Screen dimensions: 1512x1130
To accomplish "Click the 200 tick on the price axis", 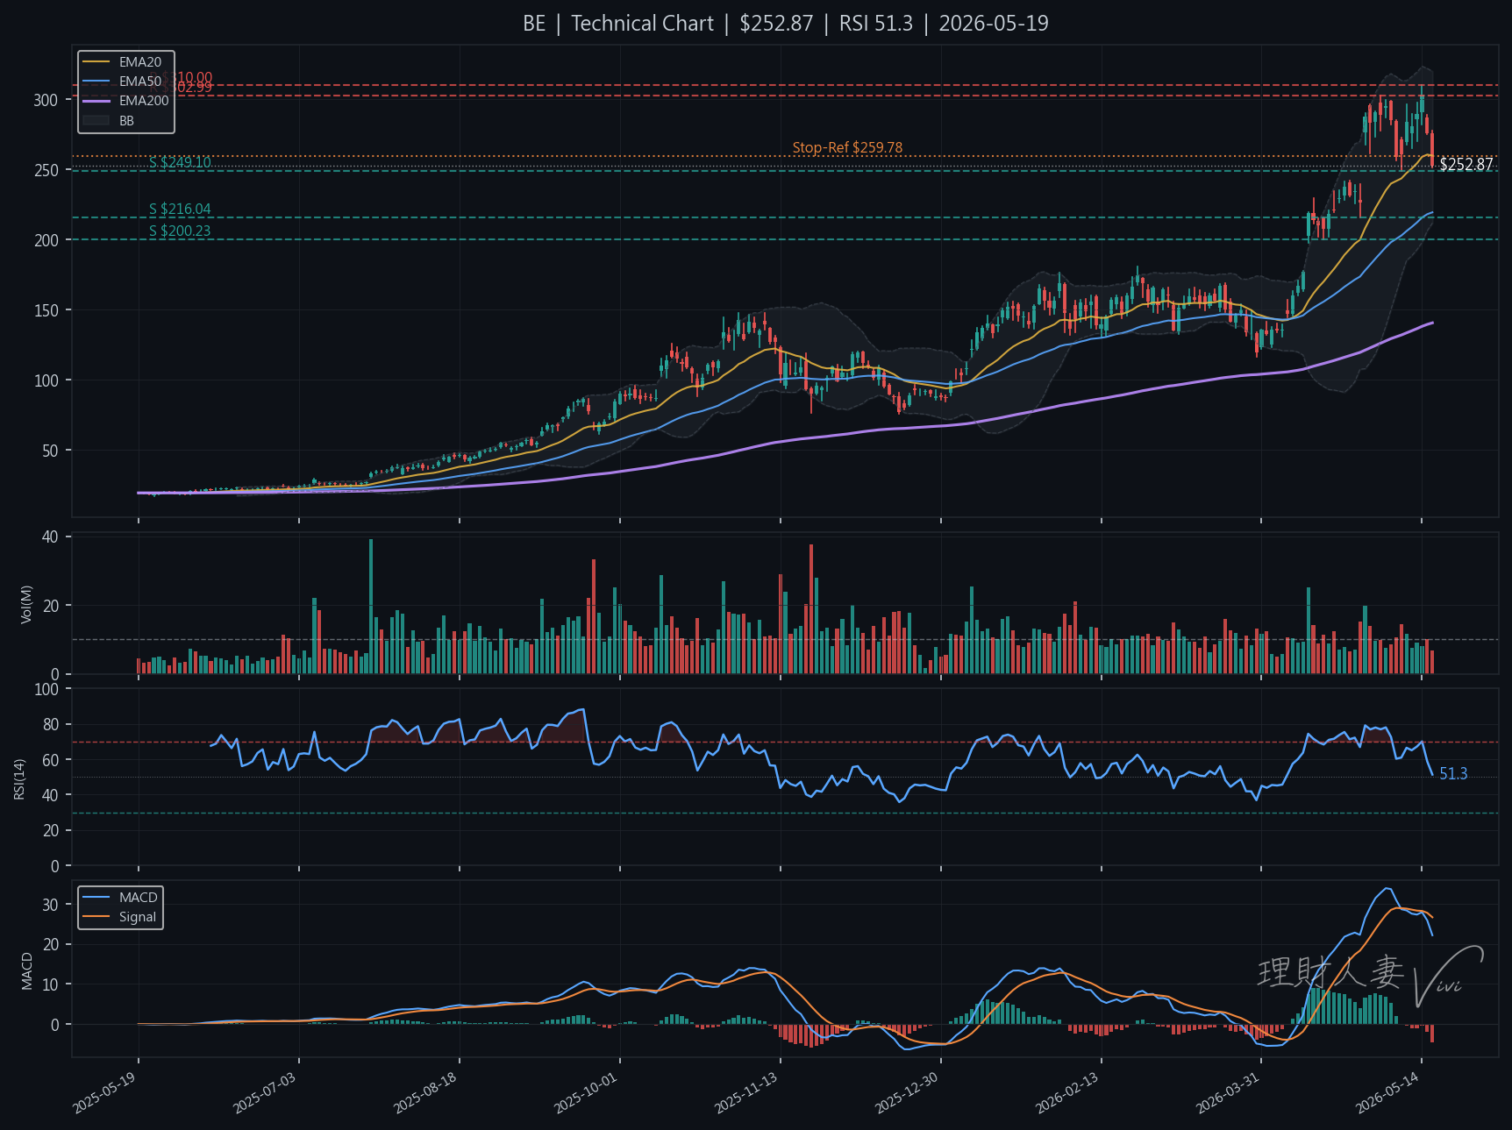I will pos(46,240).
